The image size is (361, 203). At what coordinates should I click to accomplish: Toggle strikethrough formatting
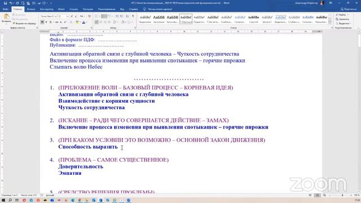click(x=57, y=22)
